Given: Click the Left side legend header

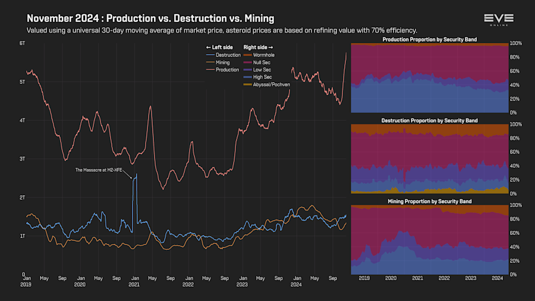Looking at the screenshot, I should 219,48.
